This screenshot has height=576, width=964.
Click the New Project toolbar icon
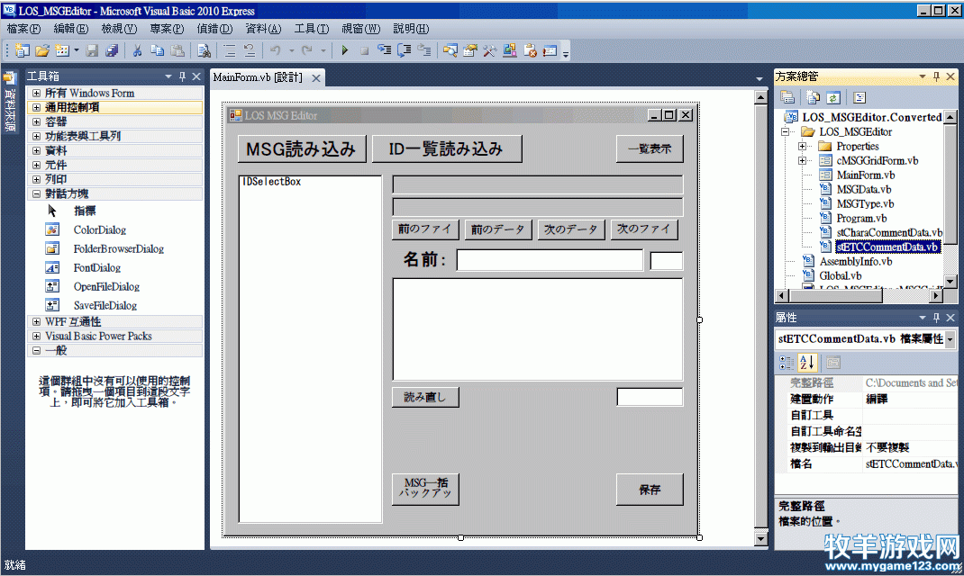(x=23, y=50)
